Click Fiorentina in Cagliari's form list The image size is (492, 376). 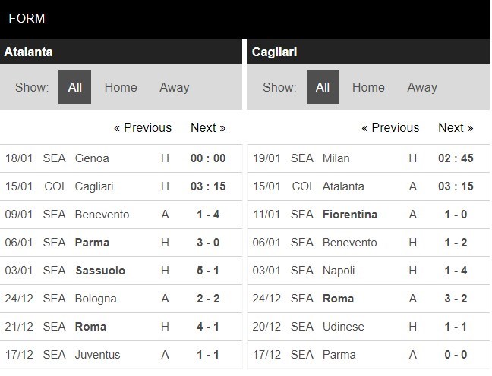click(349, 215)
